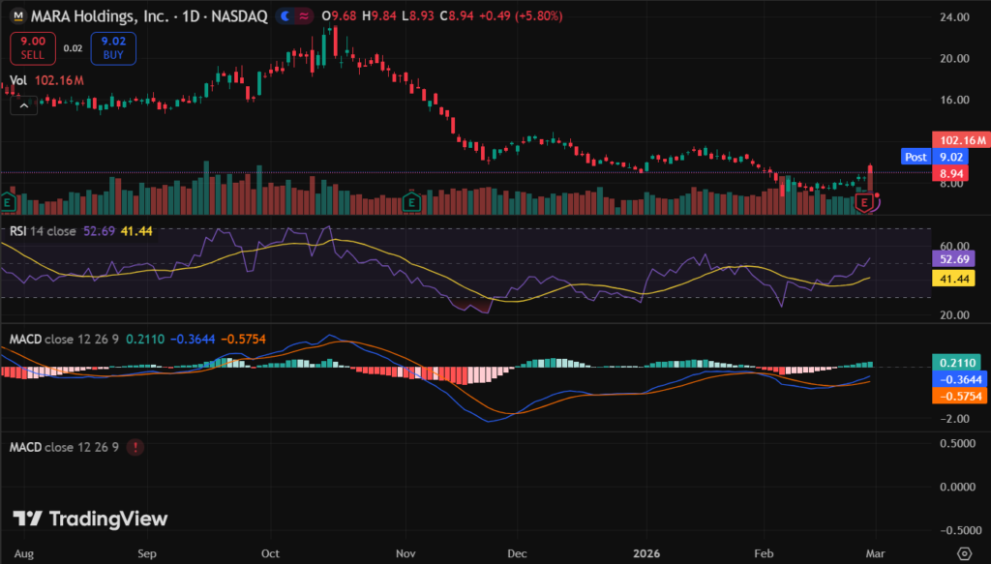The image size is (991, 564).
Task: Open chart settings gear in bottom-right corner
Action: tap(964, 553)
